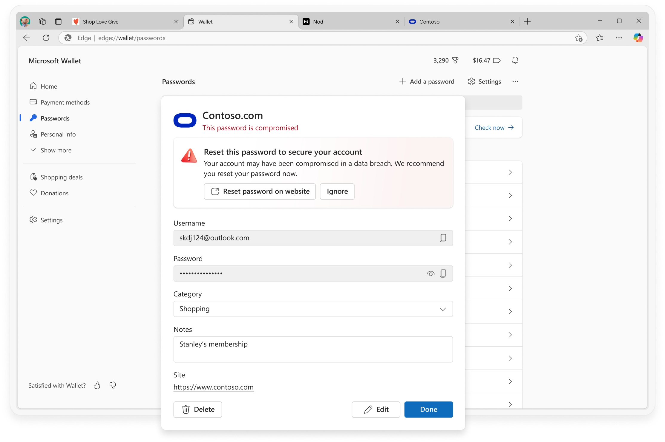Expand Show more in sidebar

pos(56,150)
